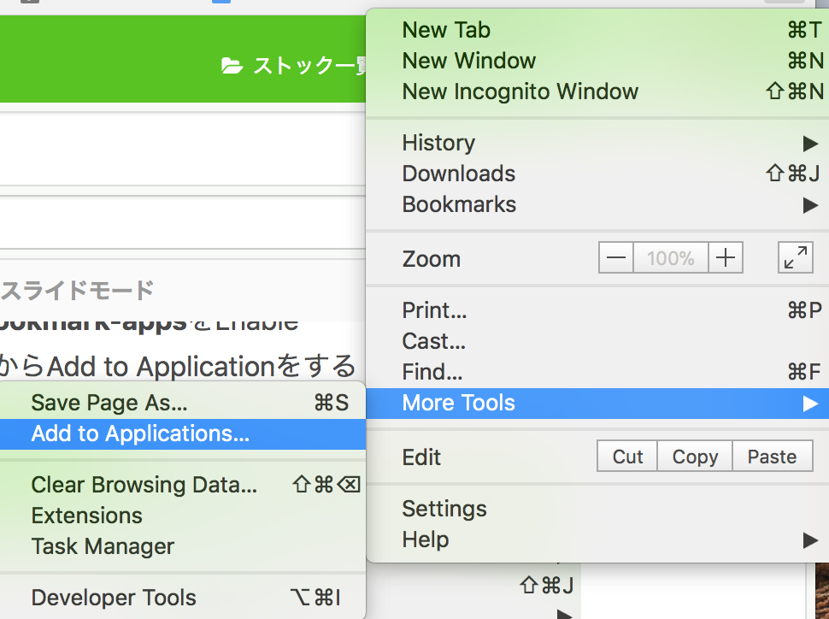
Task: Click the Paste button
Action: [772, 456]
